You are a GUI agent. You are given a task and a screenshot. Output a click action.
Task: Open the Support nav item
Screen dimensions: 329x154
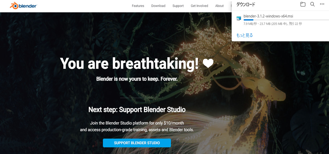(x=178, y=6)
